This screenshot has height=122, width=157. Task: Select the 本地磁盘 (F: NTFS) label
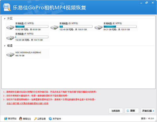click(24, 34)
